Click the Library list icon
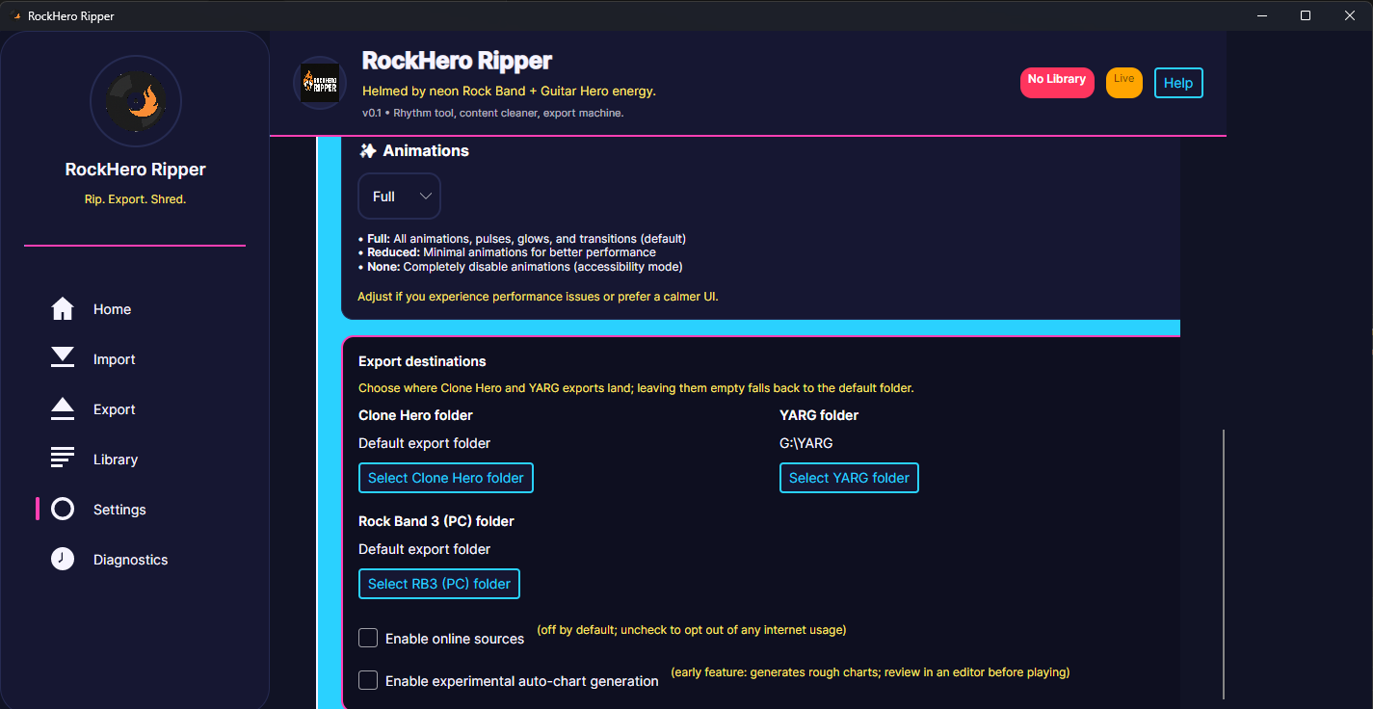This screenshot has height=709, width=1373. [62, 459]
